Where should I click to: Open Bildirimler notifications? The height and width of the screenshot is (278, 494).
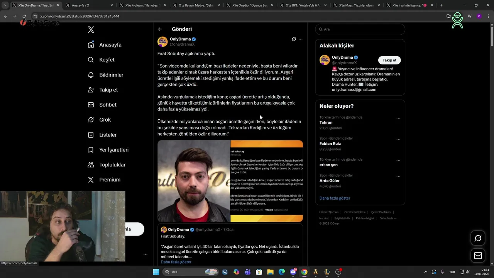coord(105,75)
